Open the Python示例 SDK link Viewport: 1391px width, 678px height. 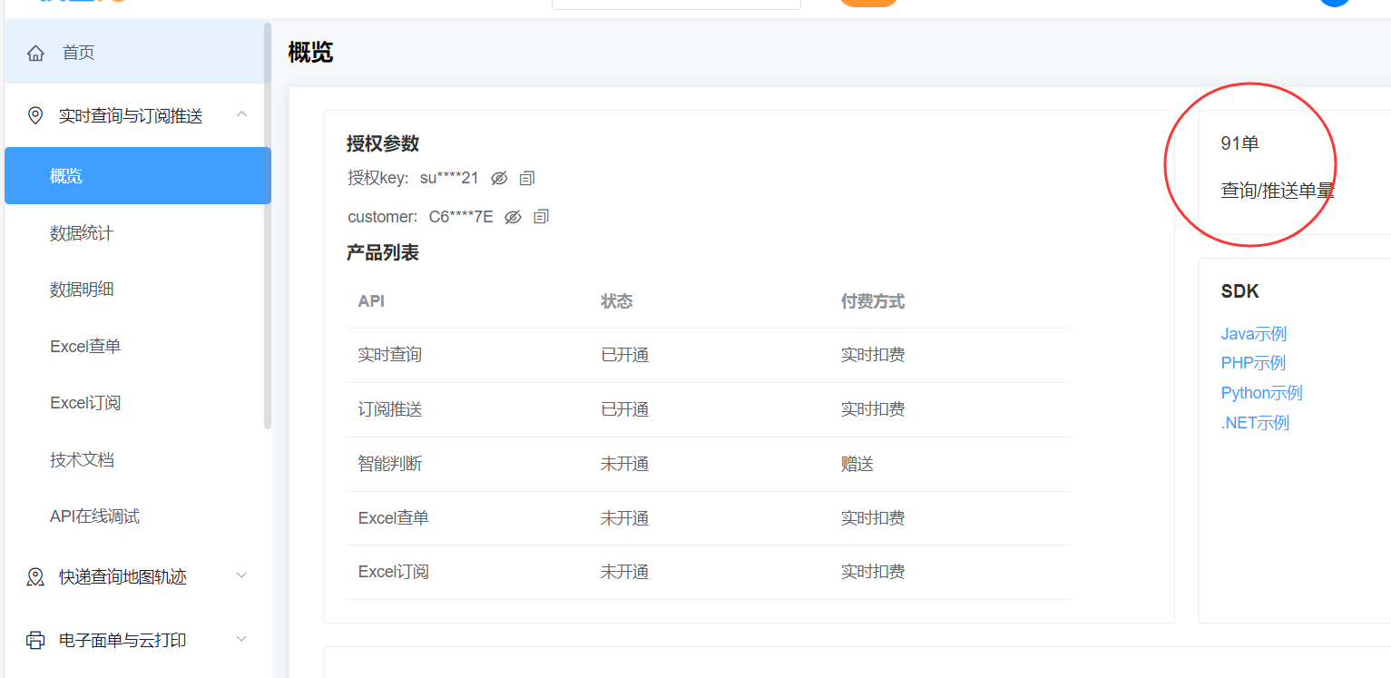click(1261, 393)
